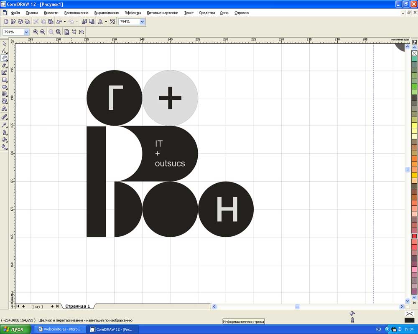Click the Print icon in toolbar
The image size is (418, 334).
(x=28, y=22)
